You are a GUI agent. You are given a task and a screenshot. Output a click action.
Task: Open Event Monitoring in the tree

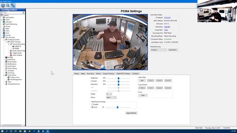[x=11, y=24]
